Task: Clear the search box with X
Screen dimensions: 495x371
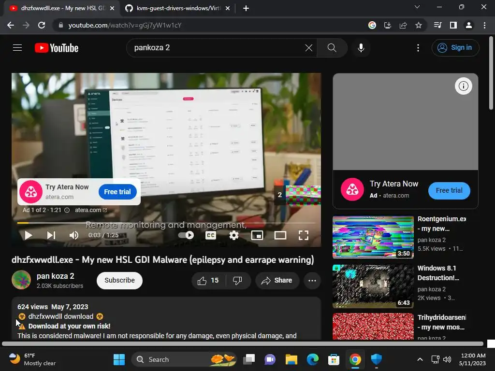Action: point(309,48)
